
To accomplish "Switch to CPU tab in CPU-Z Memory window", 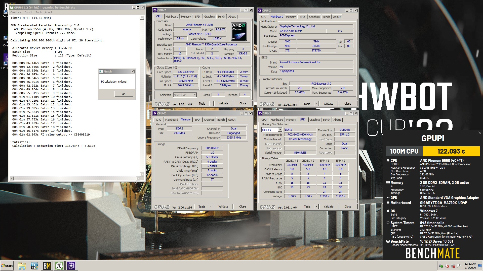I will (x=158, y=120).
